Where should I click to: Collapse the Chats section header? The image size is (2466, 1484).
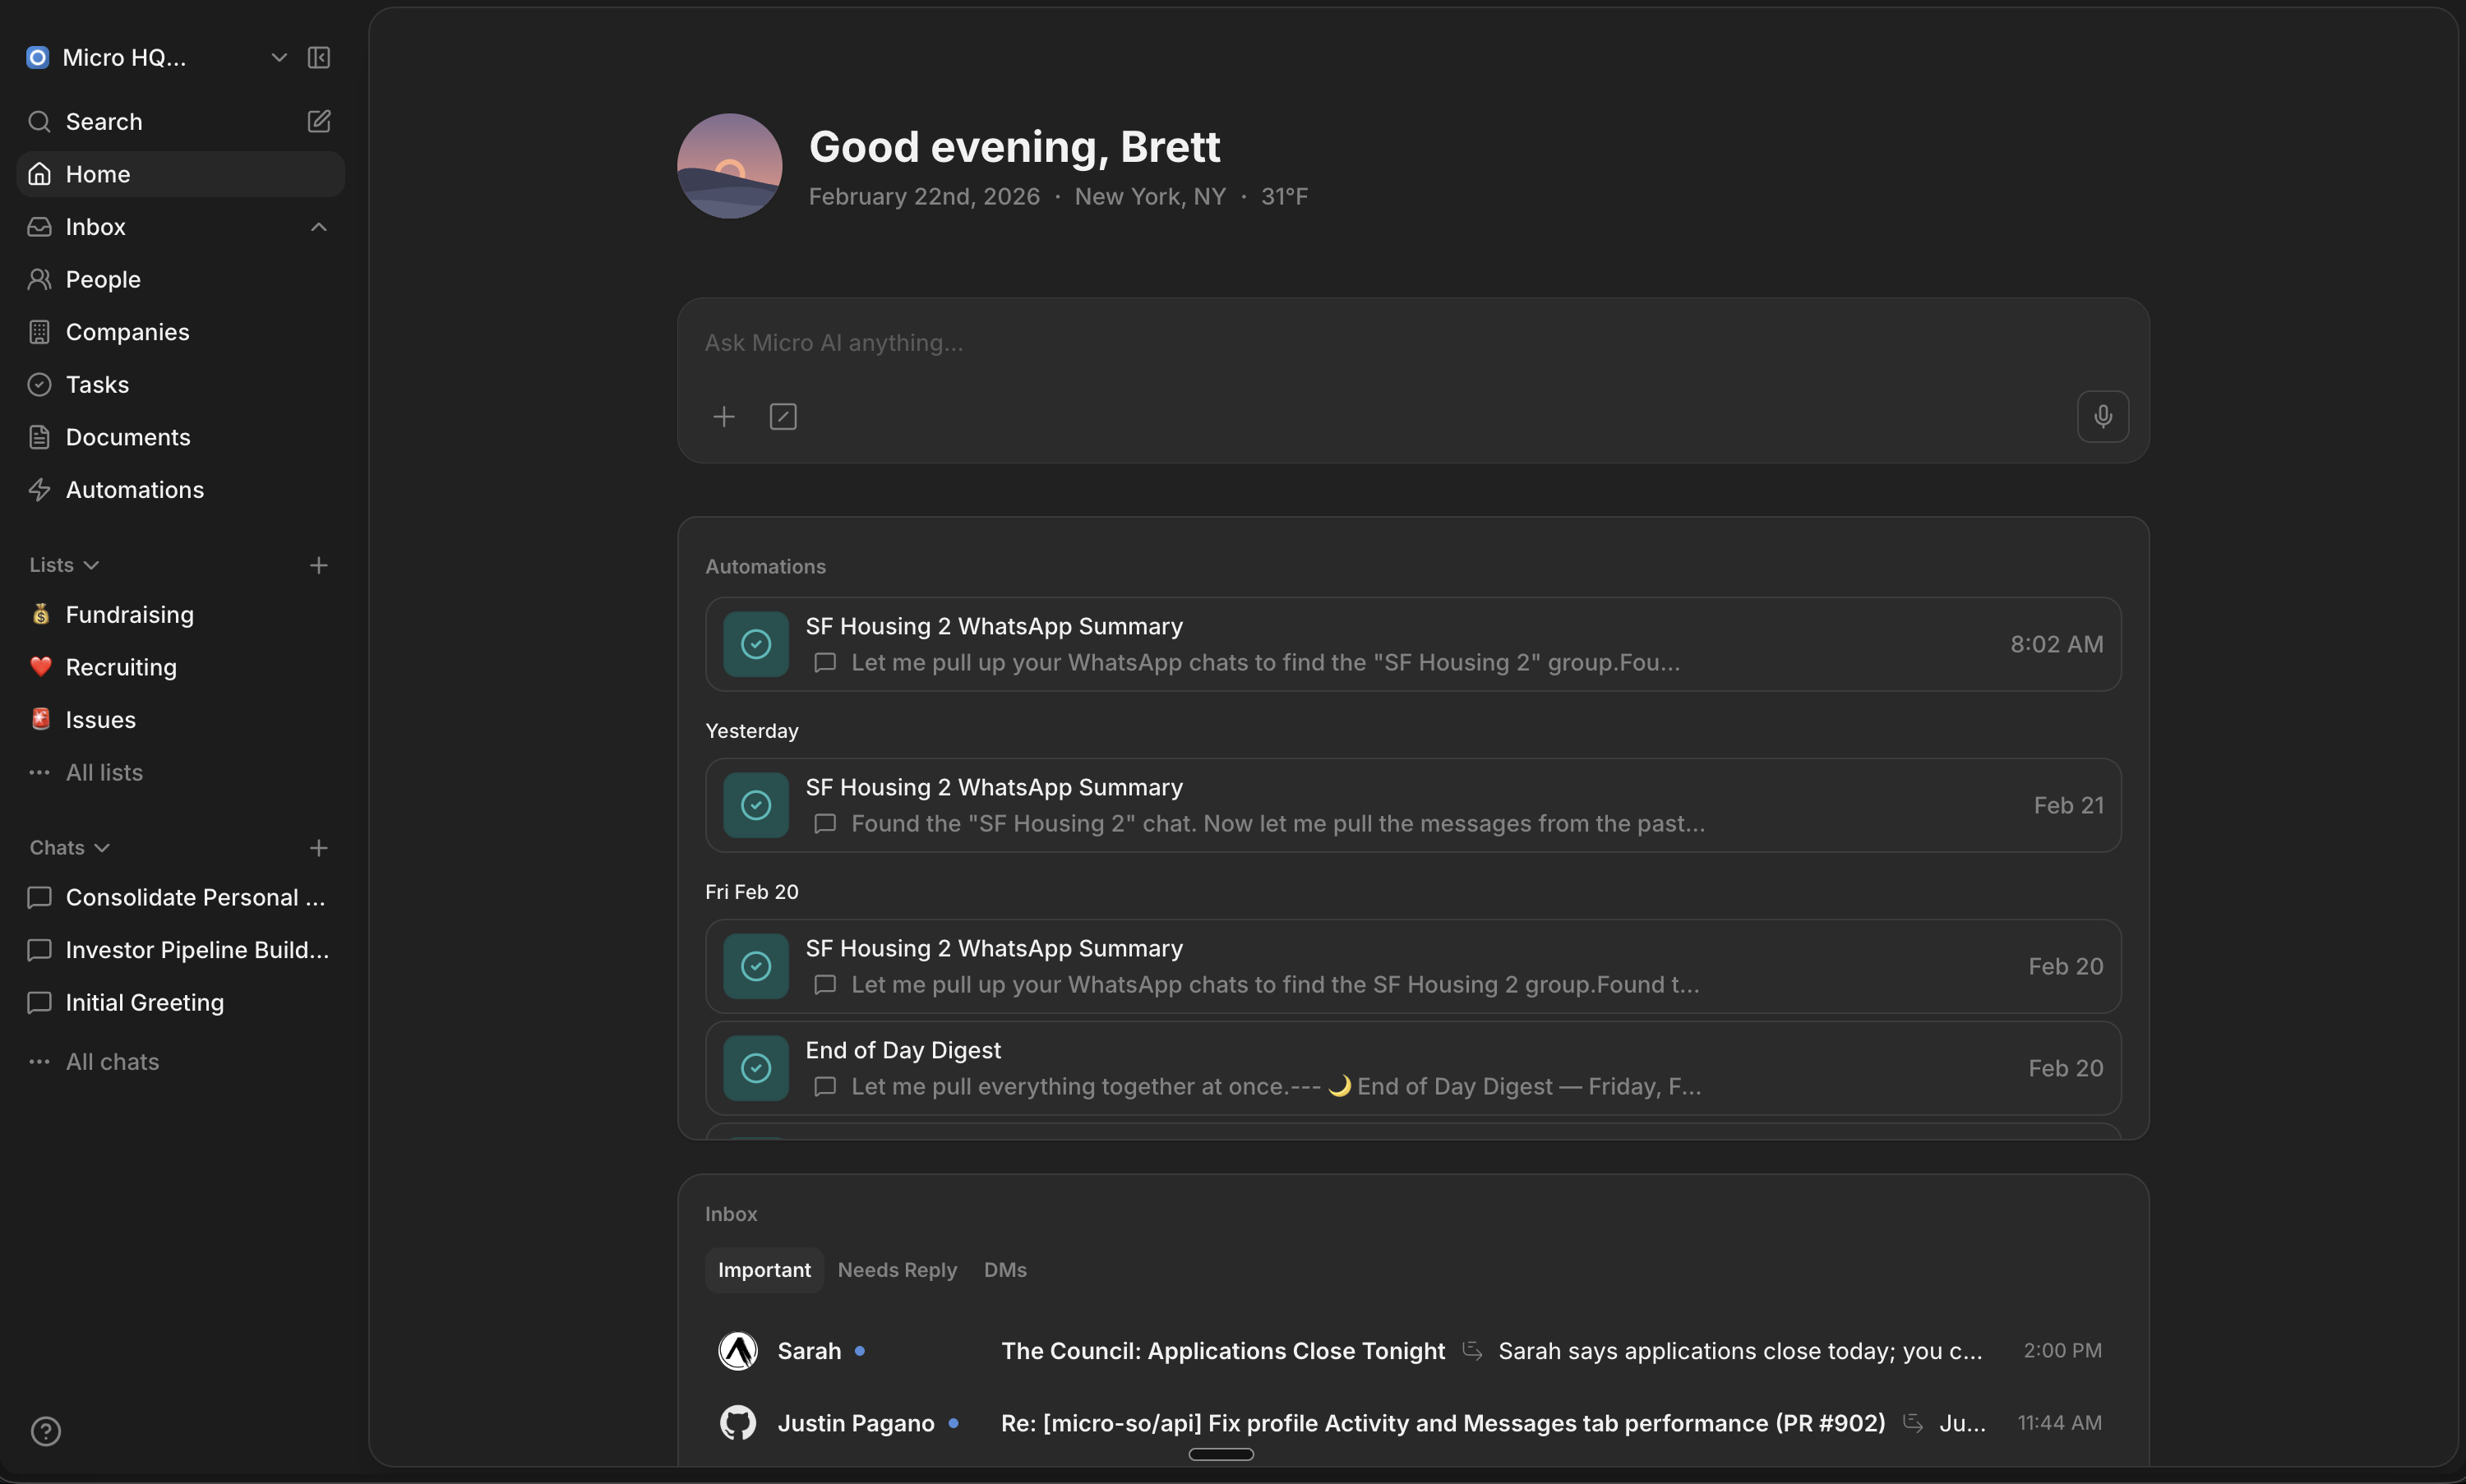pos(69,848)
